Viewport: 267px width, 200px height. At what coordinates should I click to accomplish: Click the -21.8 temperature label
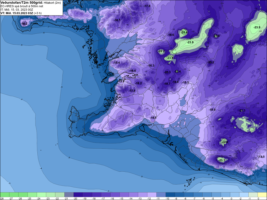pos(217,36)
